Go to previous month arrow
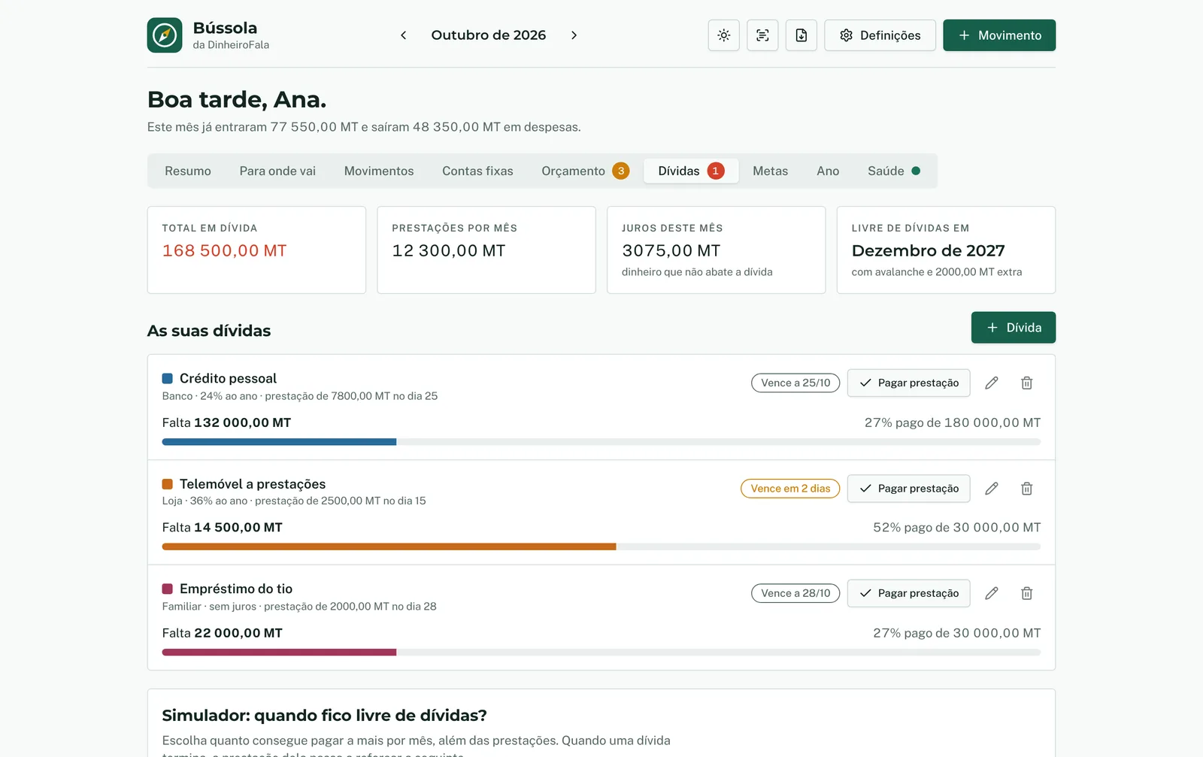 point(404,35)
